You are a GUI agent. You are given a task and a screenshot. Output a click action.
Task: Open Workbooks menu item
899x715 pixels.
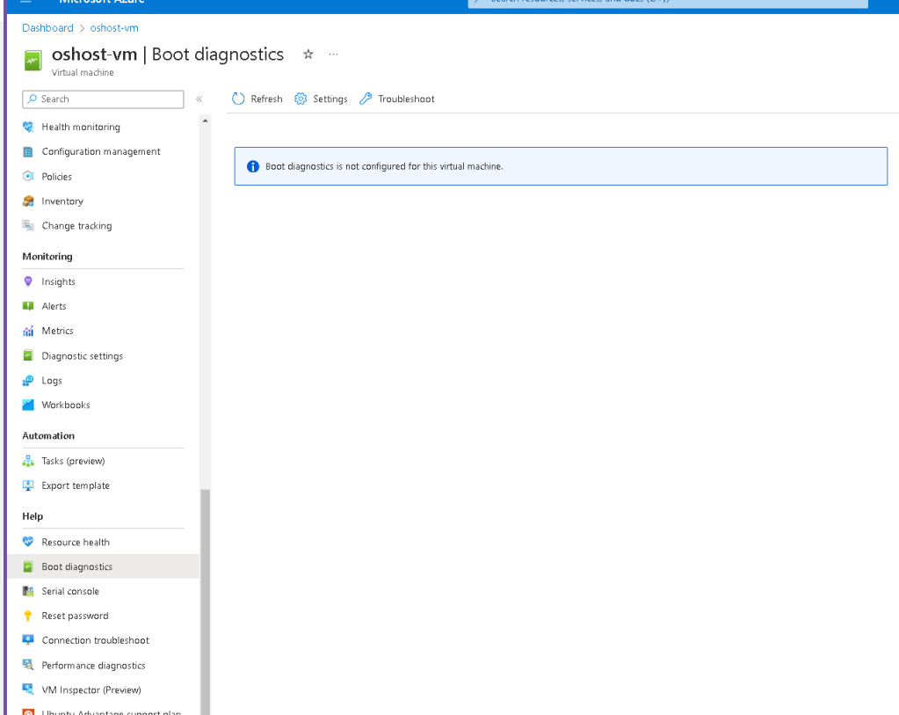(x=66, y=405)
